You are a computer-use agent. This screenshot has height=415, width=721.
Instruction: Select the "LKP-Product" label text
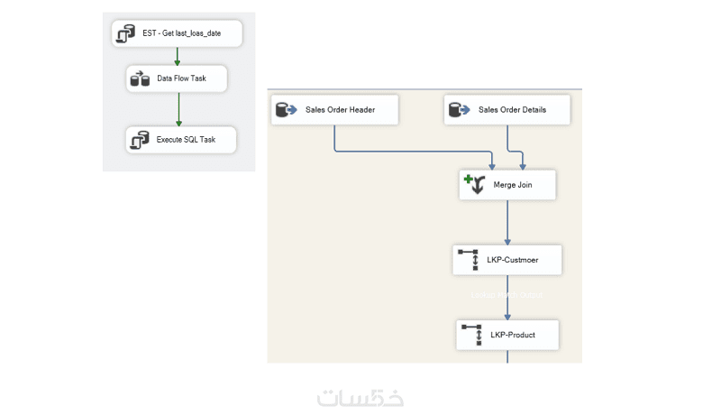click(513, 335)
